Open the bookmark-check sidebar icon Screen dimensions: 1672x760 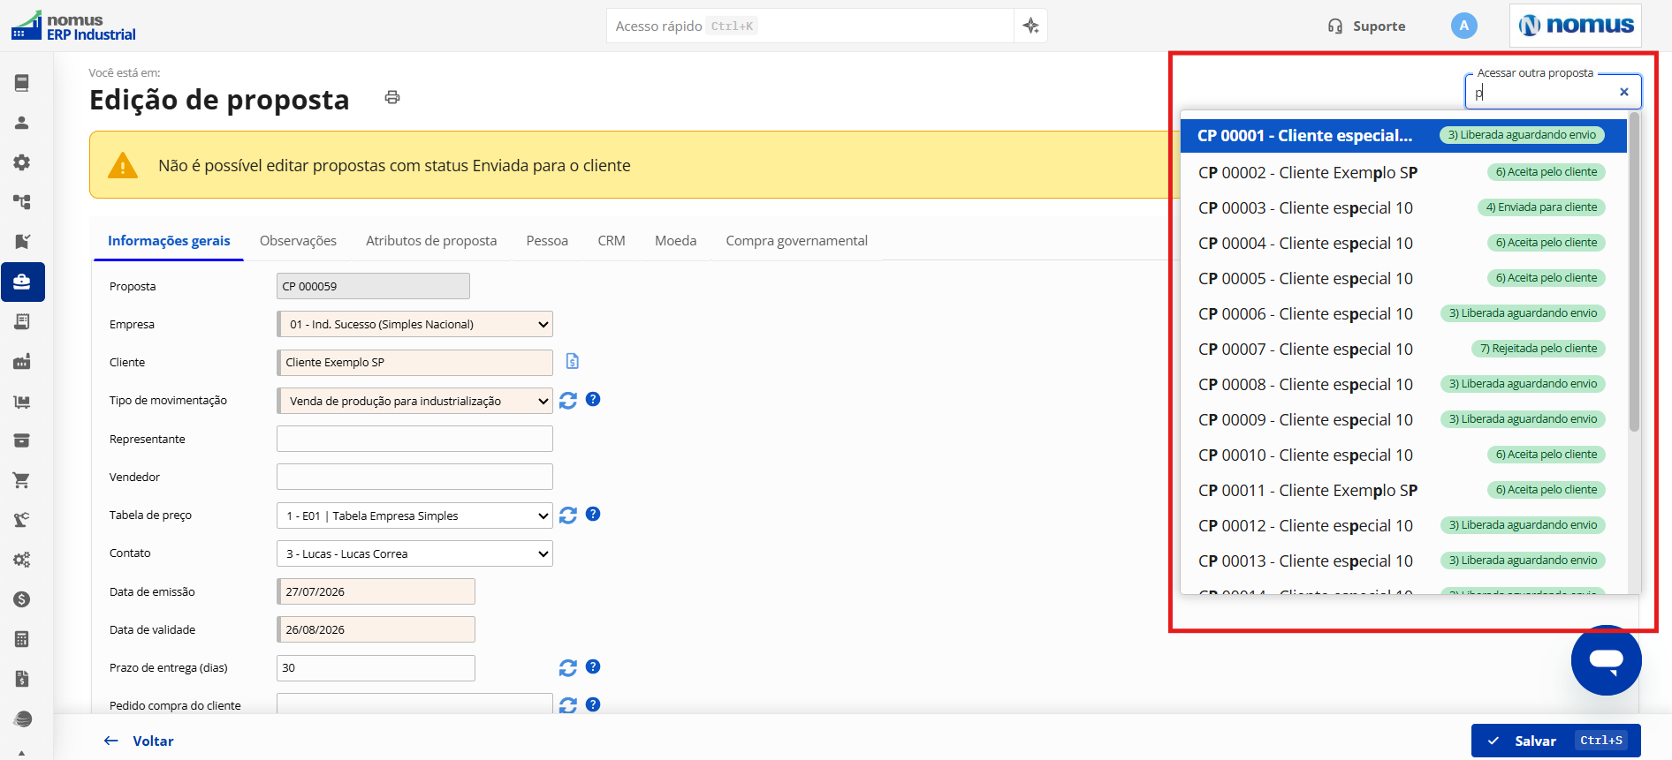coord(22,242)
